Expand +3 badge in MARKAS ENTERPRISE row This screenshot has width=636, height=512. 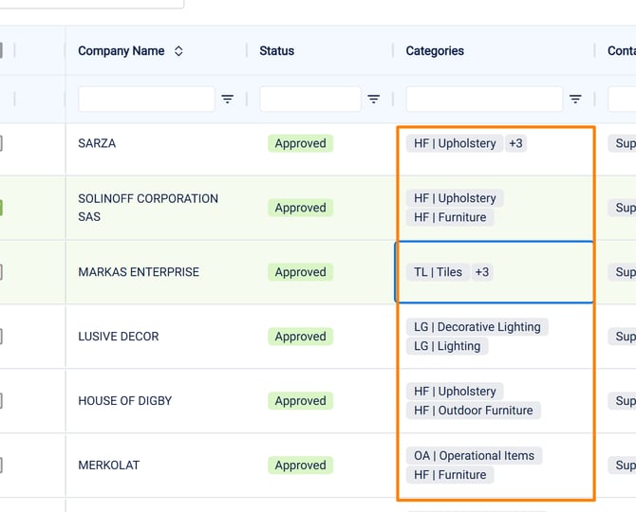(x=482, y=272)
